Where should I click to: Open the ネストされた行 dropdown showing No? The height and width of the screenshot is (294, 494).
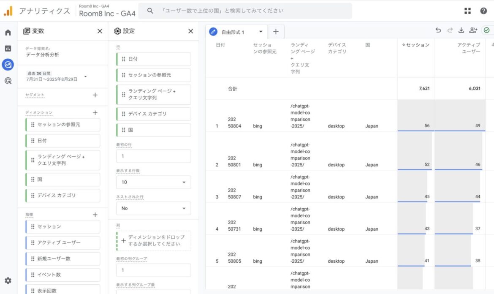153,208
